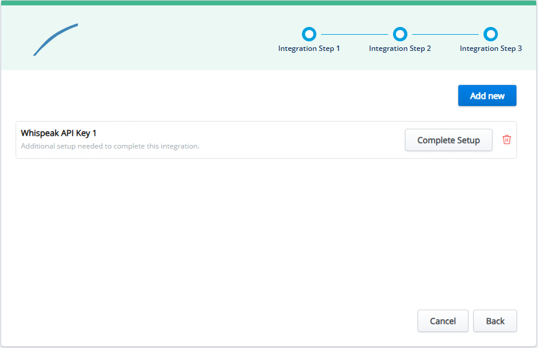The height and width of the screenshot is (348, 538).
Task: Select the Whispeak API Key 1 title
Action: 59,133
